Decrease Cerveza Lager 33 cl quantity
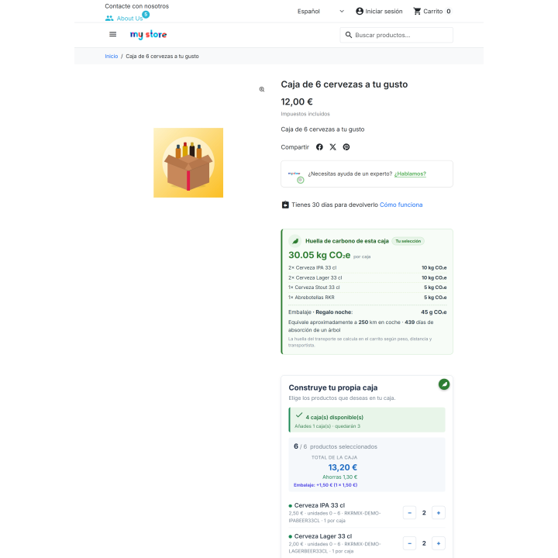The image size is (558, 558). (410, 543)
